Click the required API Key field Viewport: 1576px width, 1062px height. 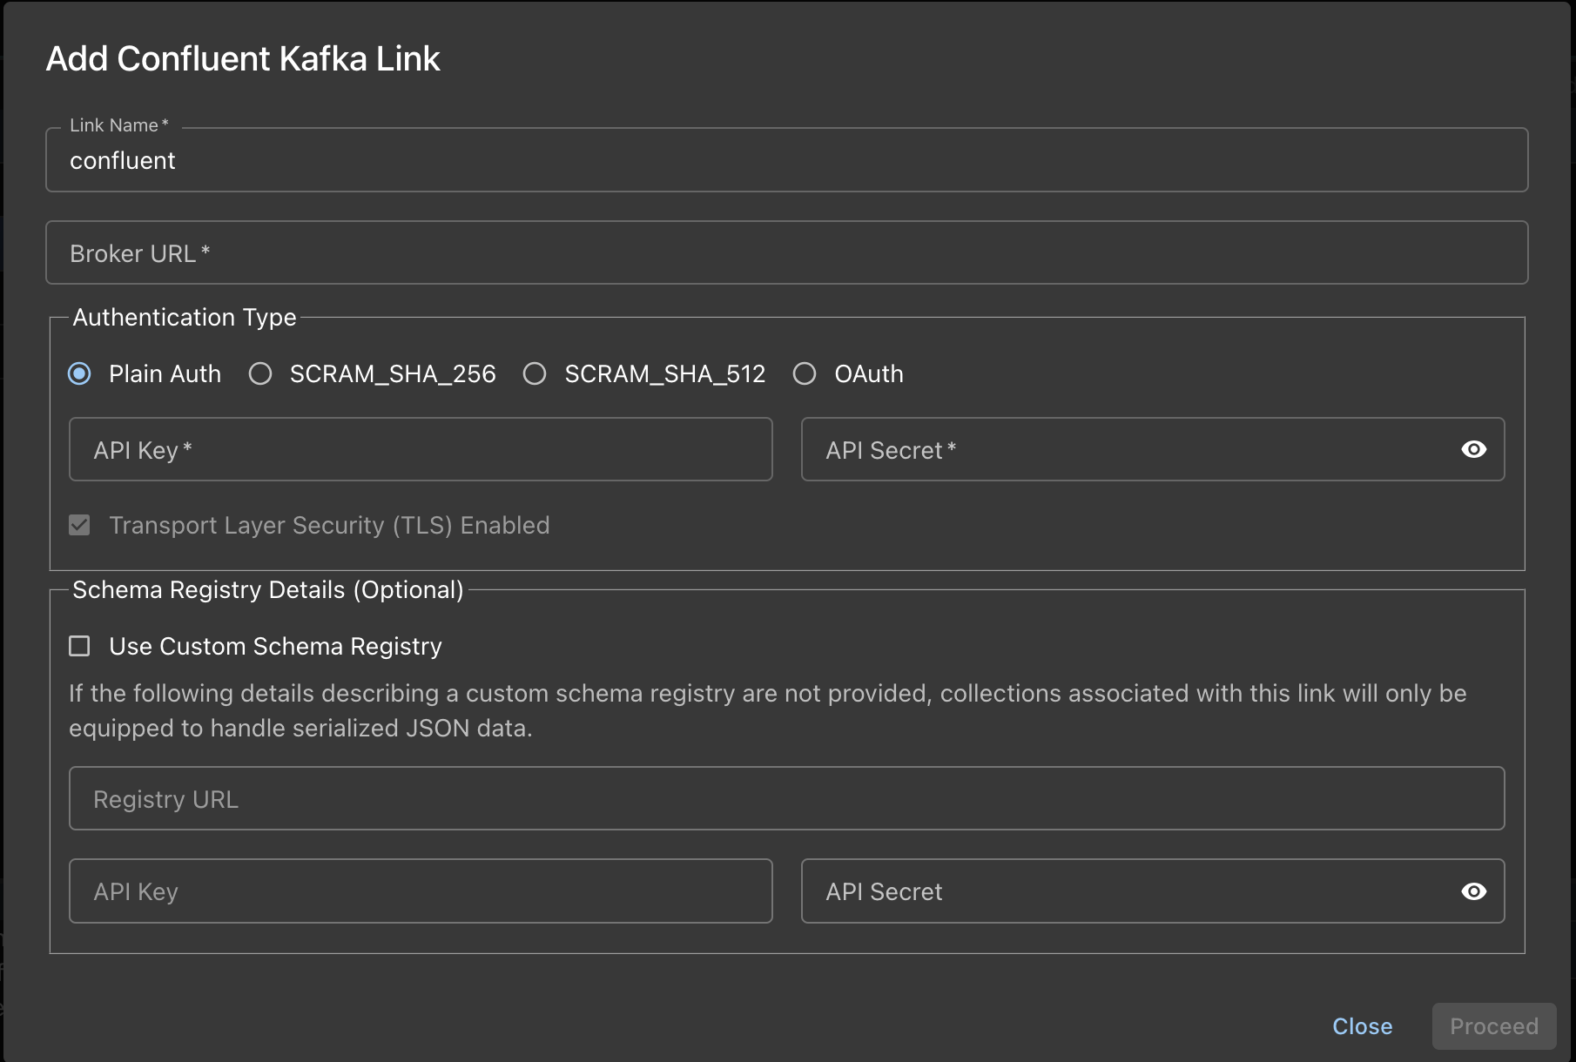(421, 449)
